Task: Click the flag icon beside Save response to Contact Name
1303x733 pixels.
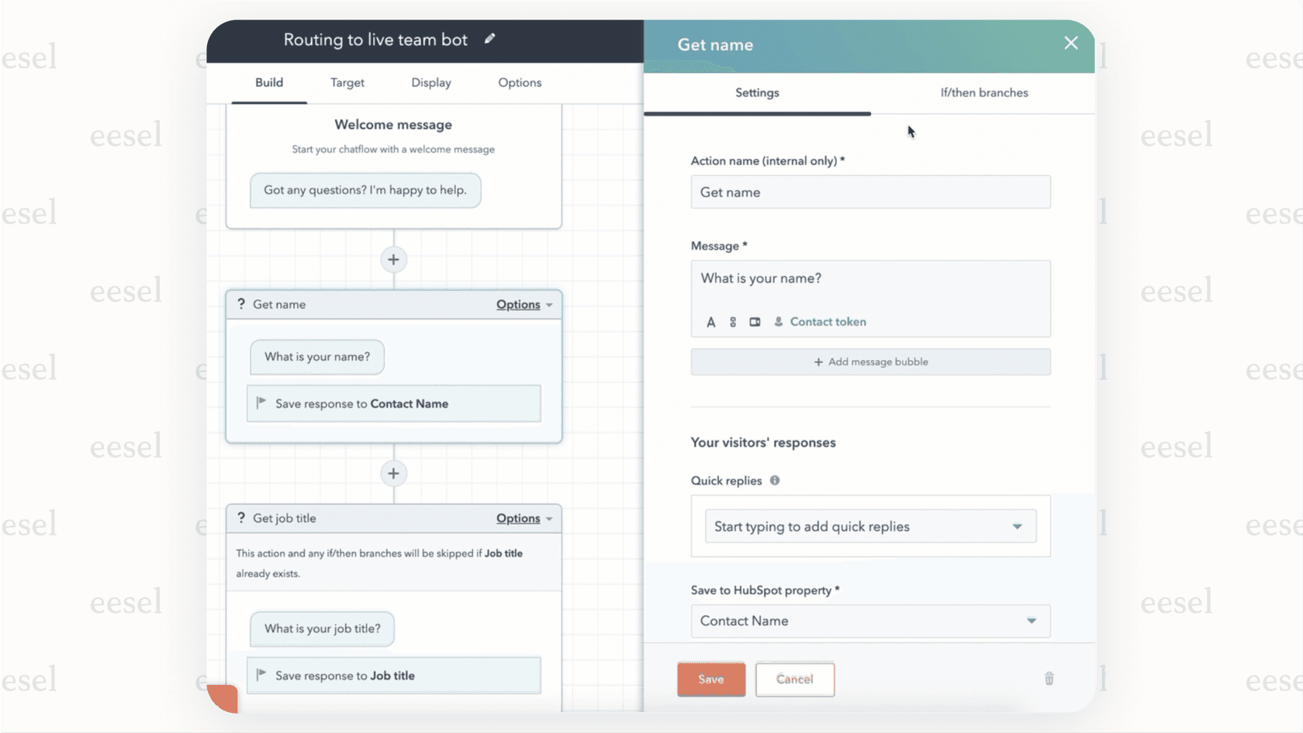Action: click(261, 403)
